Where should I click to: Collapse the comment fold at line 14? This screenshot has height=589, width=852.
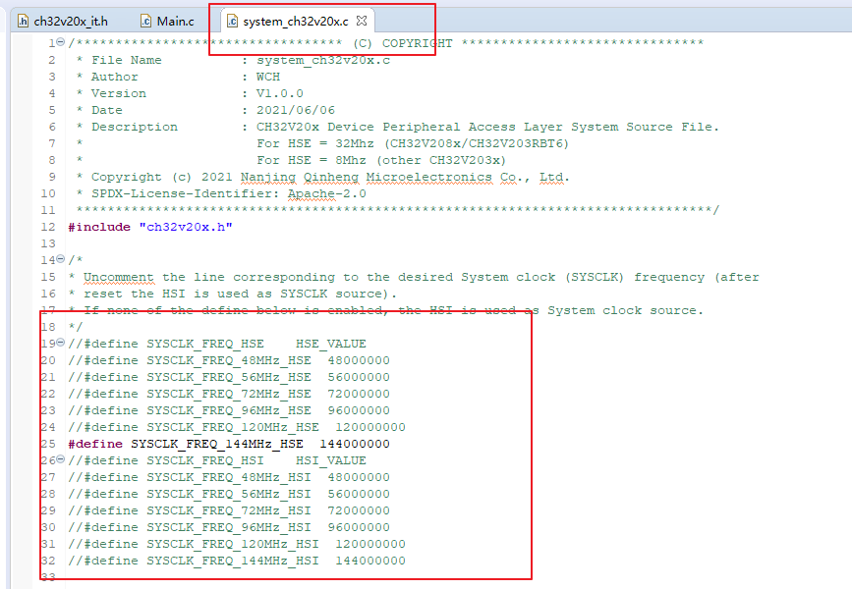pos(61,260)
